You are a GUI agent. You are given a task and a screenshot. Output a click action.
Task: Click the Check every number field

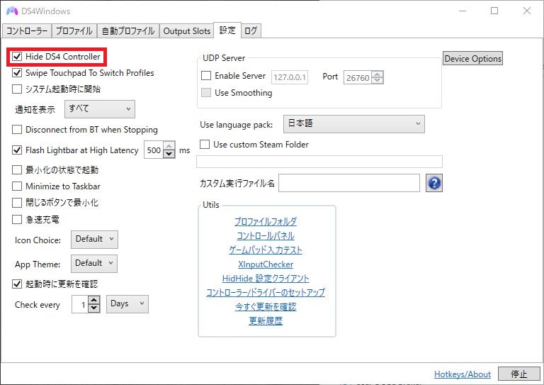(80, 304)
